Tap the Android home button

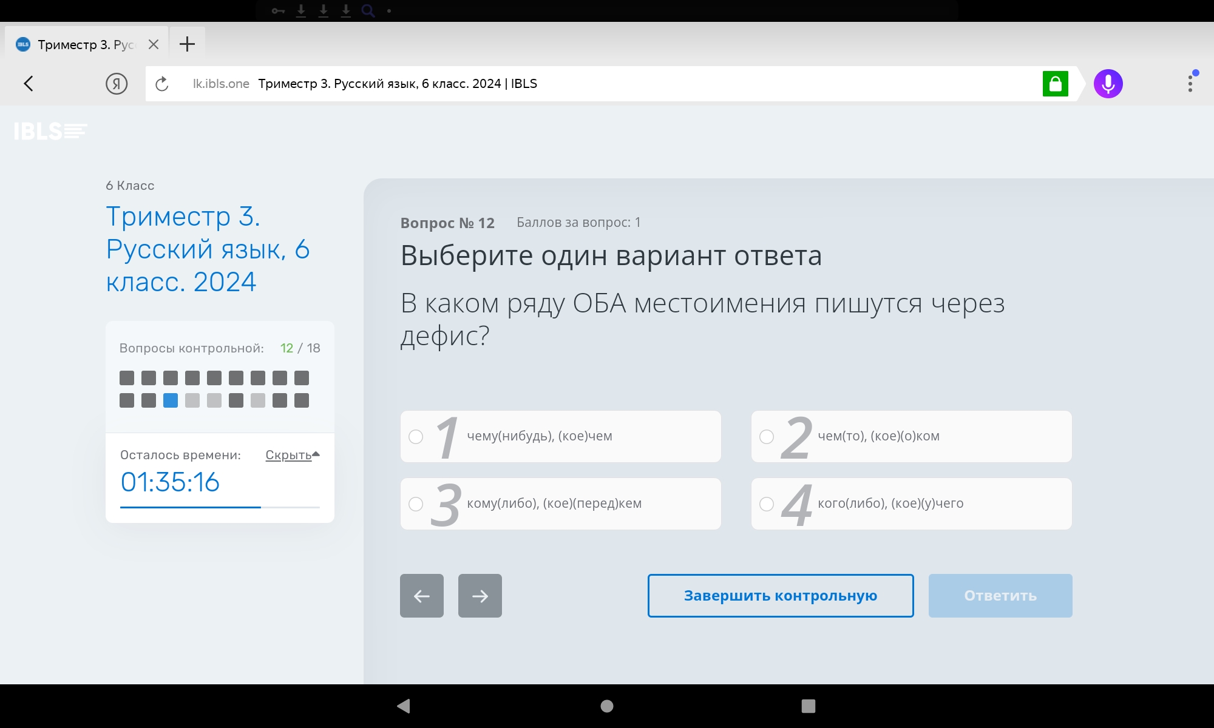[x=607, y=706]
